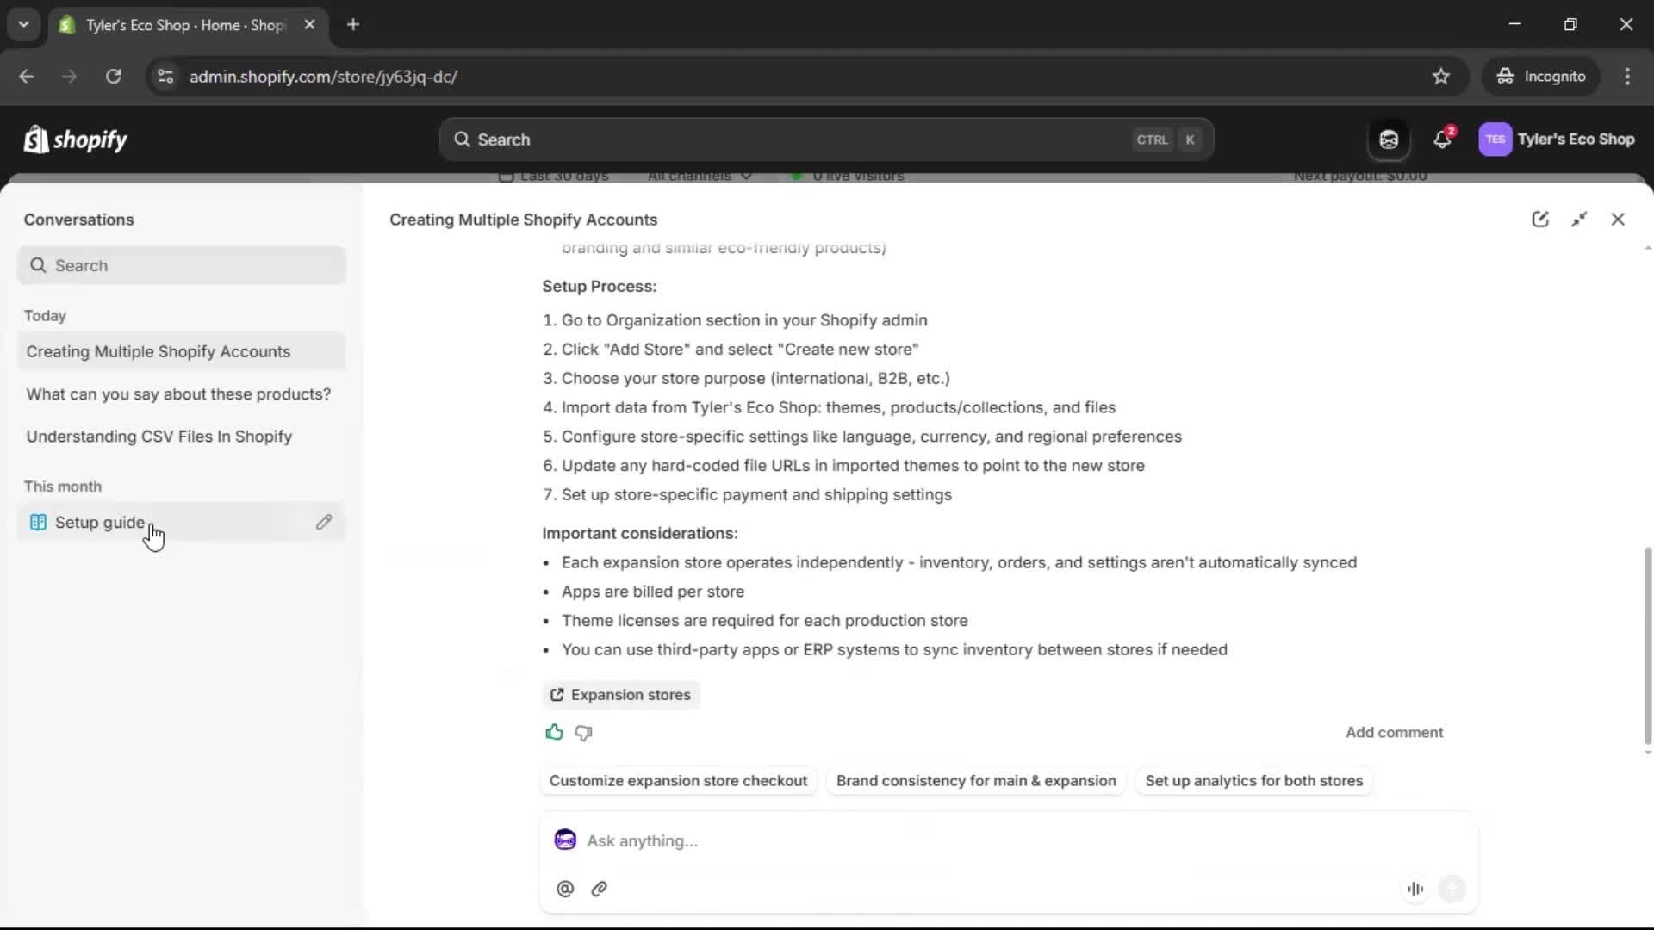Viewport: 1654px width, 930px height.
Task: Activate voice input in the chat box
Action: point(1415,889)
